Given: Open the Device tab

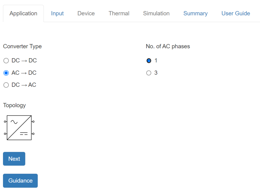Looking at the screenshot, I should click(86, 13).
